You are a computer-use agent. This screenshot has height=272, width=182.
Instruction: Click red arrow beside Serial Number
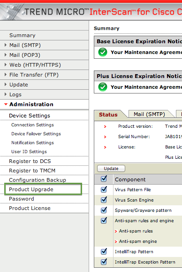point(105,137)
